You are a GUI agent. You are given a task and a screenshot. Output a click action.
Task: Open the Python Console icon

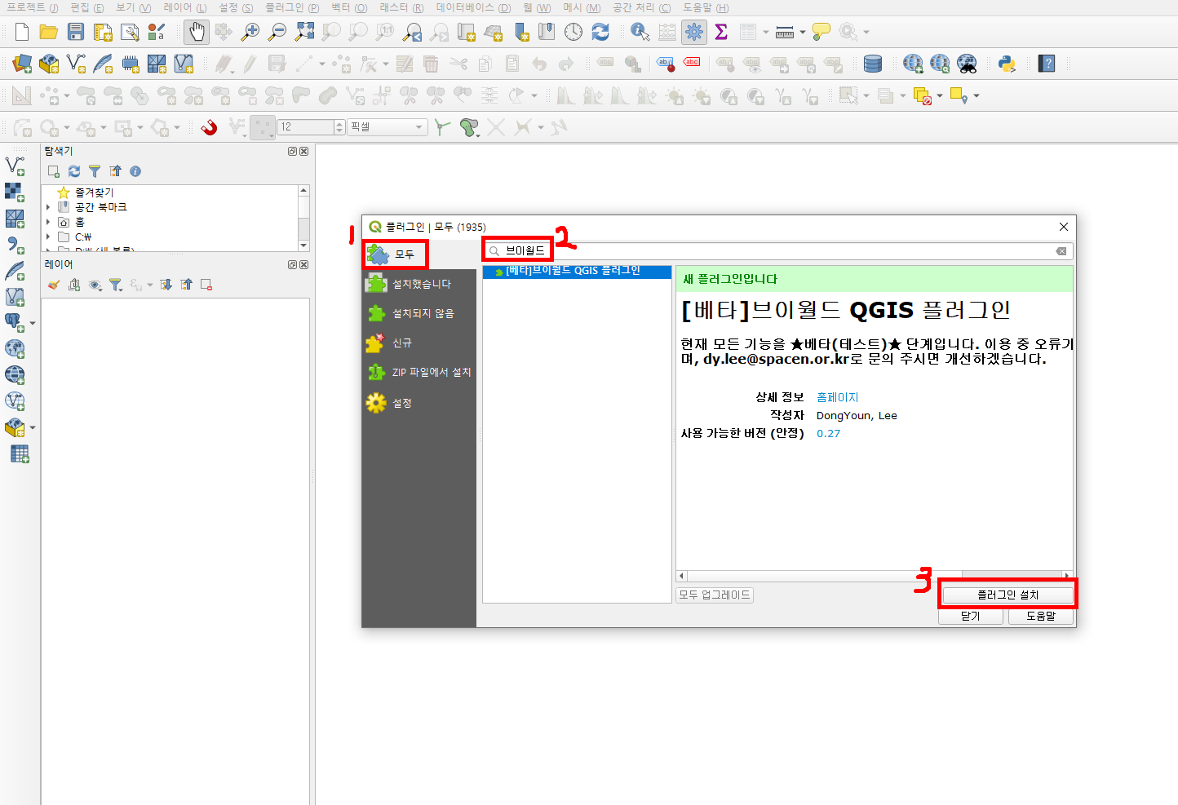pos(1007,63)
